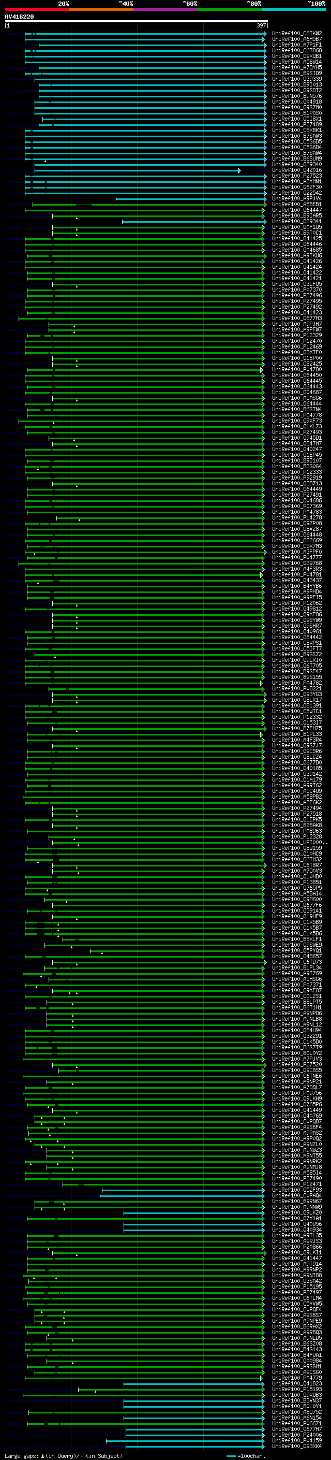Select the UniRef100_C5G6D4 label
The image size is (331, 1460).
296,148
